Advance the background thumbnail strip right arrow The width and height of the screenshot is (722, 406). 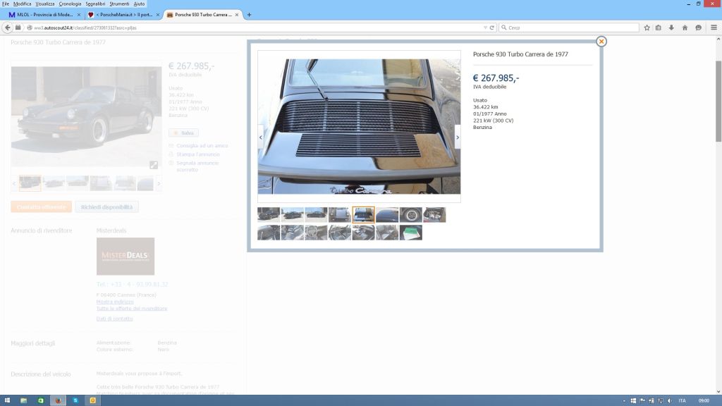pos(159,183)
